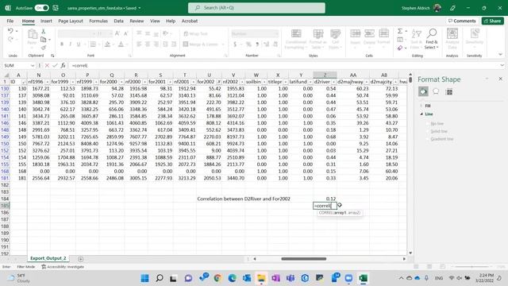Viewport: 508px width, 286px height.
Task: Click Accessibility: Investigate in status bar
Action: pyautogui.click(x=63, y=267)
